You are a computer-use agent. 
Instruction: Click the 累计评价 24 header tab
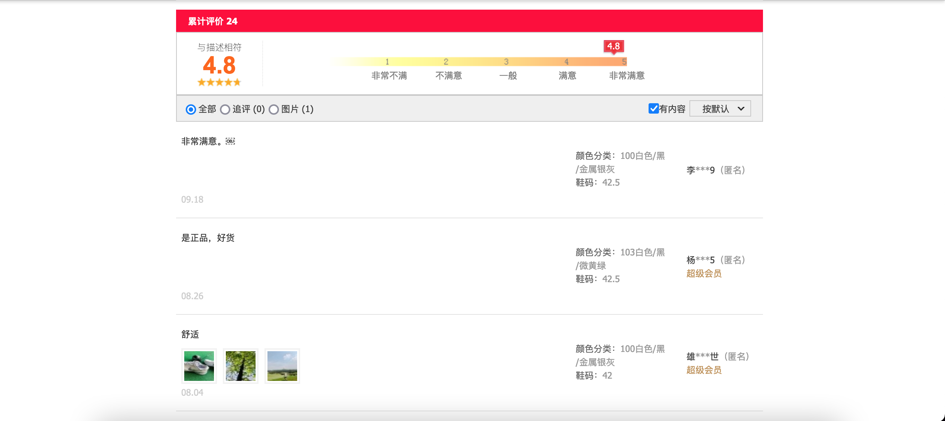213,21
